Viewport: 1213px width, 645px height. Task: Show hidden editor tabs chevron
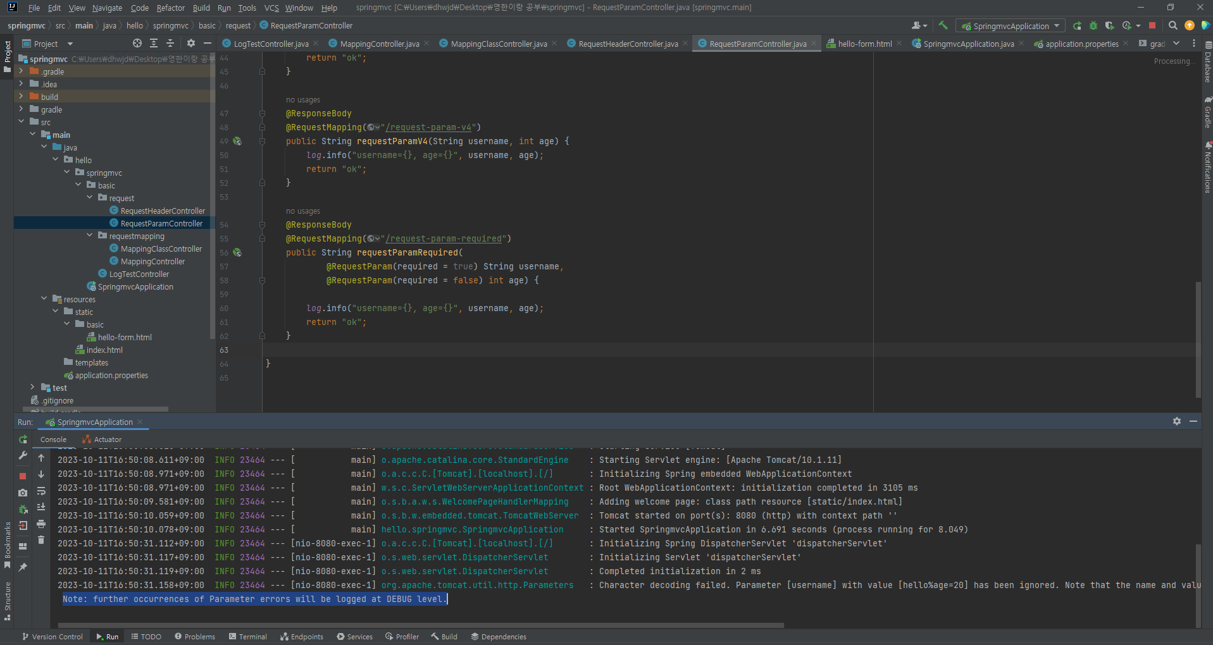pos(1176,44)
